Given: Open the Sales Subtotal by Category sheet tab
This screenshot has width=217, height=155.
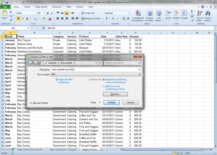Looking at the screenshot, I should (63, 150).
